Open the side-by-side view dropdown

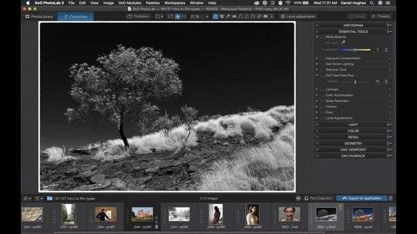coord(159,16)
